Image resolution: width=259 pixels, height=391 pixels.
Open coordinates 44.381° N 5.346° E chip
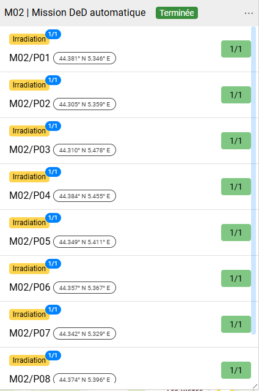point(85,58)
